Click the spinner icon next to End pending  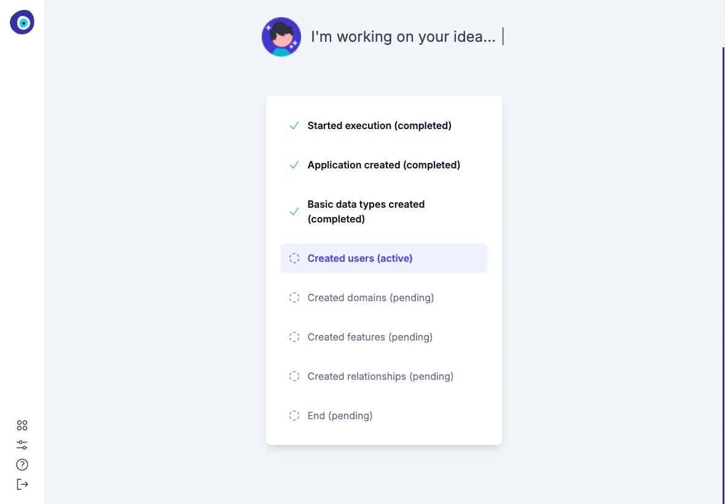294,415
